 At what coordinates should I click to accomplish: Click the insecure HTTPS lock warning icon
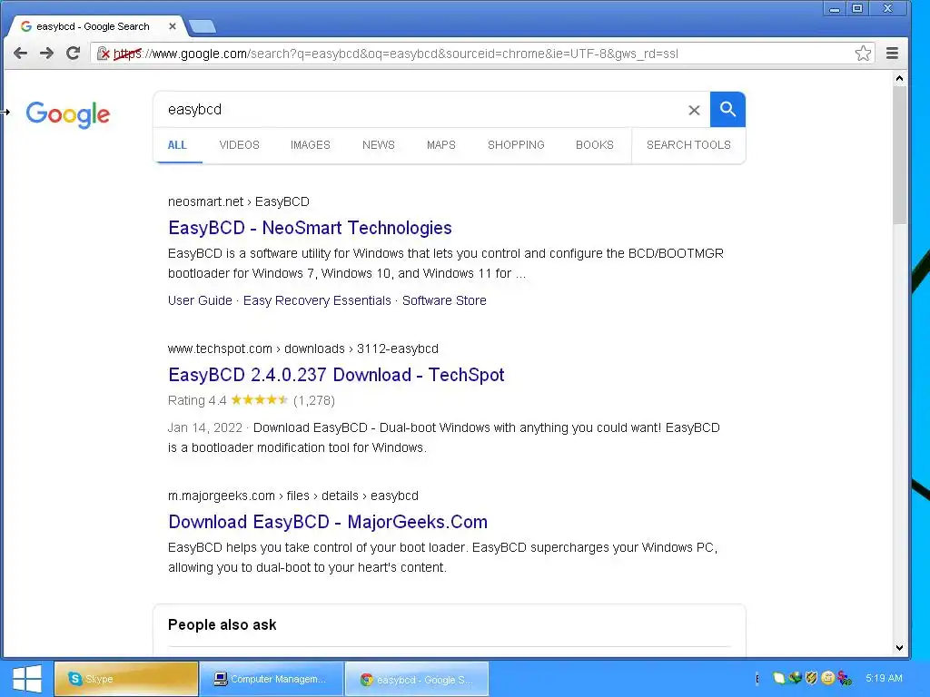pos(104,54)
